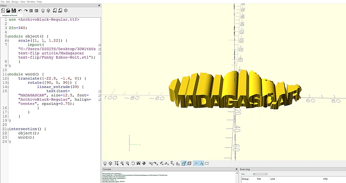Click 'rotate([90, 0, 90])' on line 13
Image resolution: width=346 pixels, height=183 pixels.
pyautogui.click(x=49, y=82)
